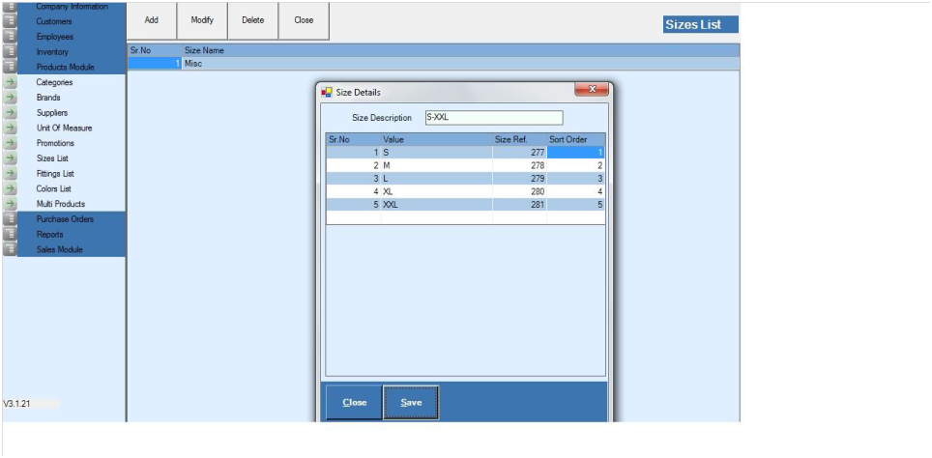The height and width of the screenshot is (458, 932).
Task: Expand the Purchase Orders module
Action: click(64, 219)
